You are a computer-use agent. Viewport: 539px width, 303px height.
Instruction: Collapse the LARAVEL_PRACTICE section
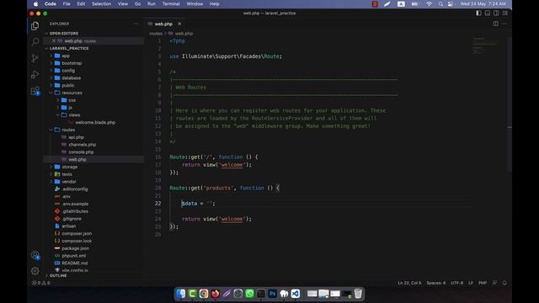(x=69, y=49)
